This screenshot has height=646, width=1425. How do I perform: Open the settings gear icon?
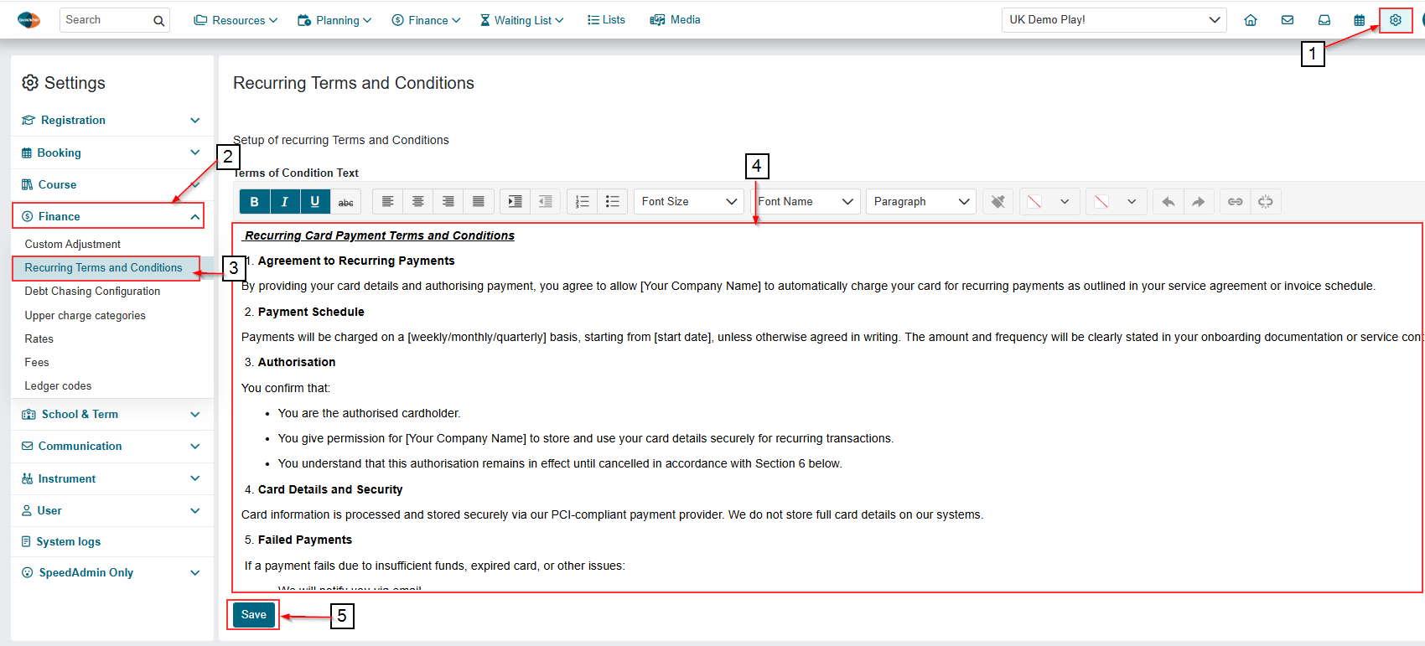1396,20
